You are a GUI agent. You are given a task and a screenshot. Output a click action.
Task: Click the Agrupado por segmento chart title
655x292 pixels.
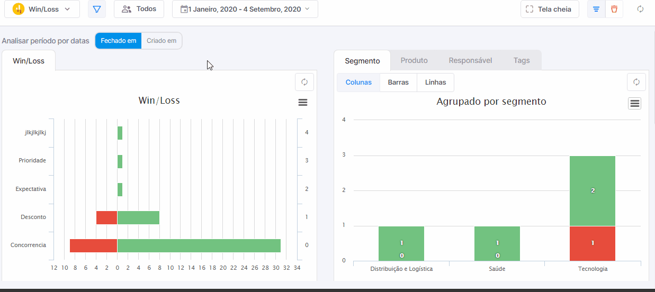pos(491,101)
